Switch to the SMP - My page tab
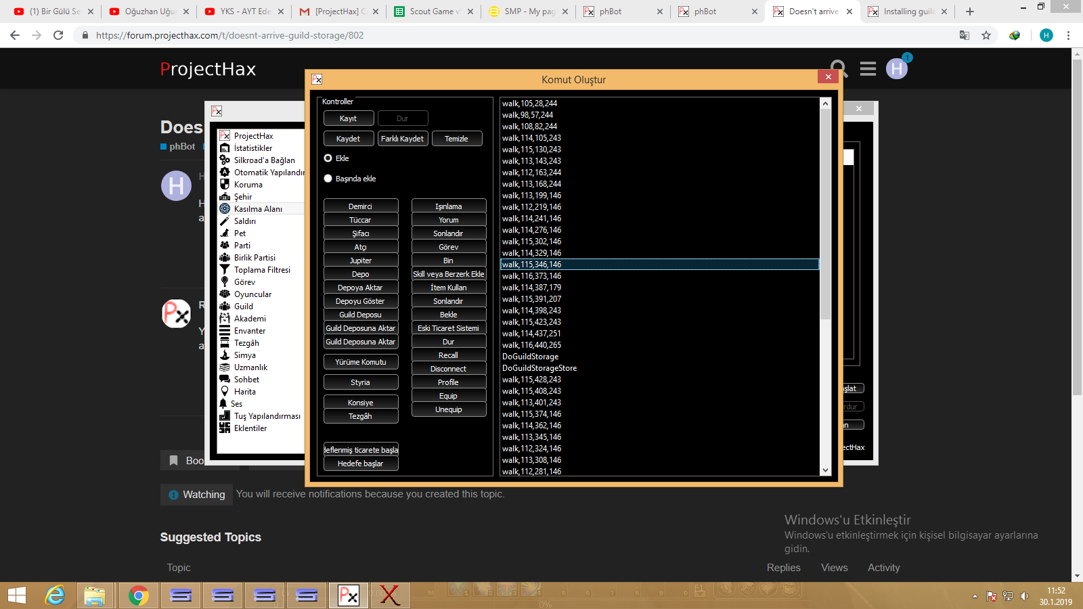 coord(527,11)
